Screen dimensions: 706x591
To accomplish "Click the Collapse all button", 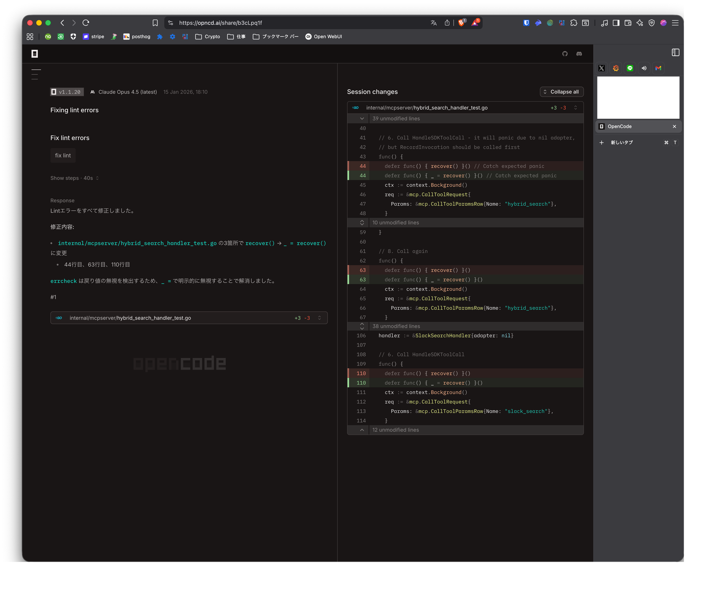I will pyautogui.click(x=561, y=92).
